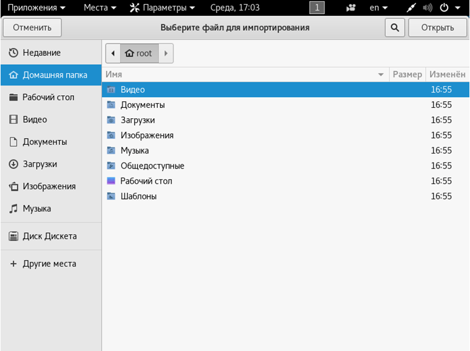Click the camera icon beside sidebar Изображения
Screen dimensions: 470x351
13,186
